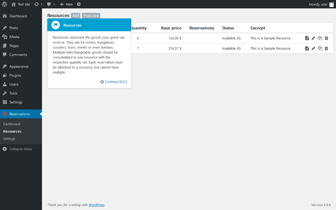Click the trash icon in the 120,00 $ row
Viewport: 336px width, 210px height.
pos(326,38)
